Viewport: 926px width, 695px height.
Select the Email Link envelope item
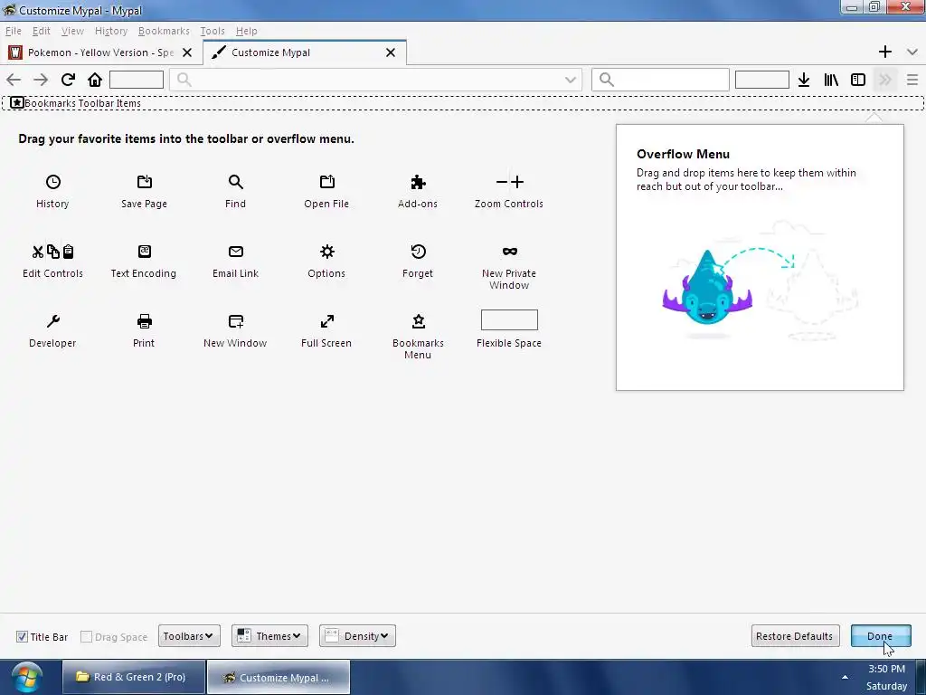[235, 261]
